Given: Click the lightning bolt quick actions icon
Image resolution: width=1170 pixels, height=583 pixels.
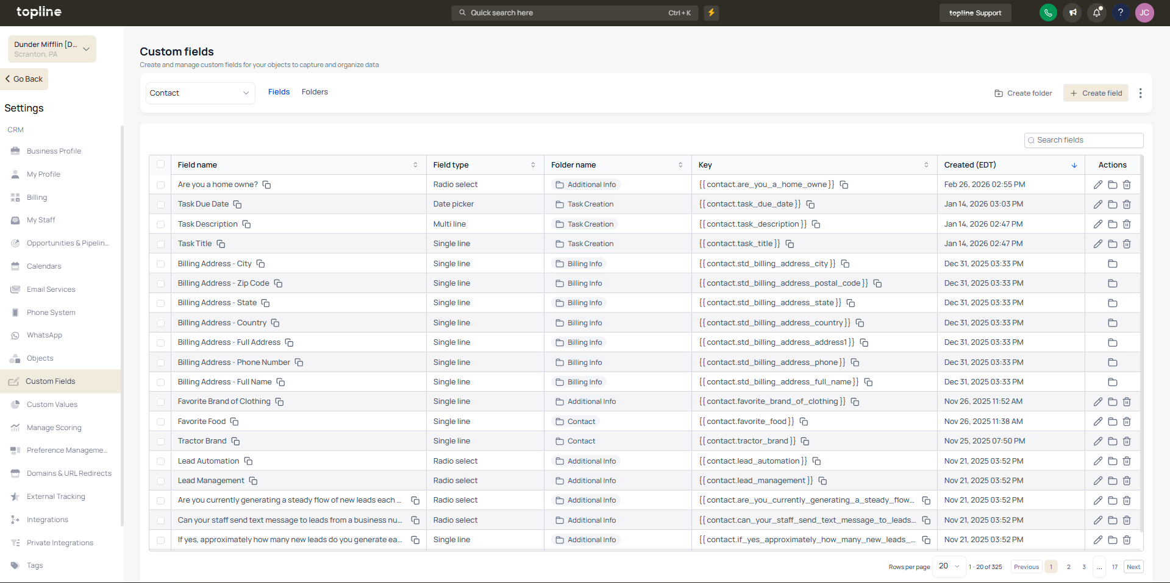Looking at the screenshot, I should pyautogui.click(x=712, y=13).
